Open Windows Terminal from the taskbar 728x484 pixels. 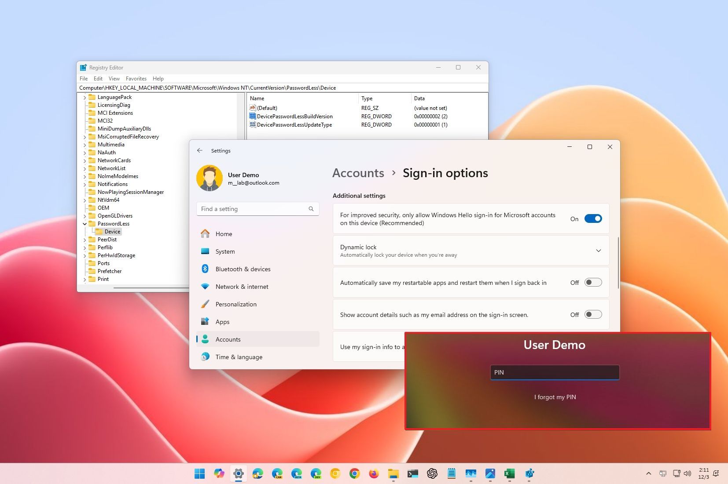coord(413,473)
